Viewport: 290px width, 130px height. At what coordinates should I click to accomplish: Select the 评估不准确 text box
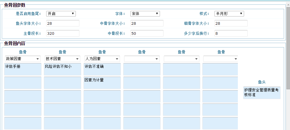(102, 69)
